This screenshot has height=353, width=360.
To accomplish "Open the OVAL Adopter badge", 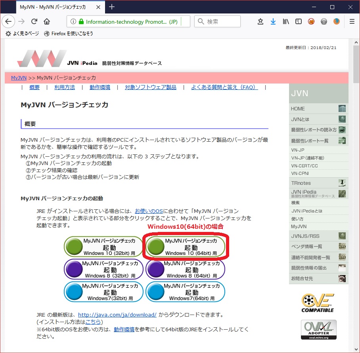I will pos(319,330).
